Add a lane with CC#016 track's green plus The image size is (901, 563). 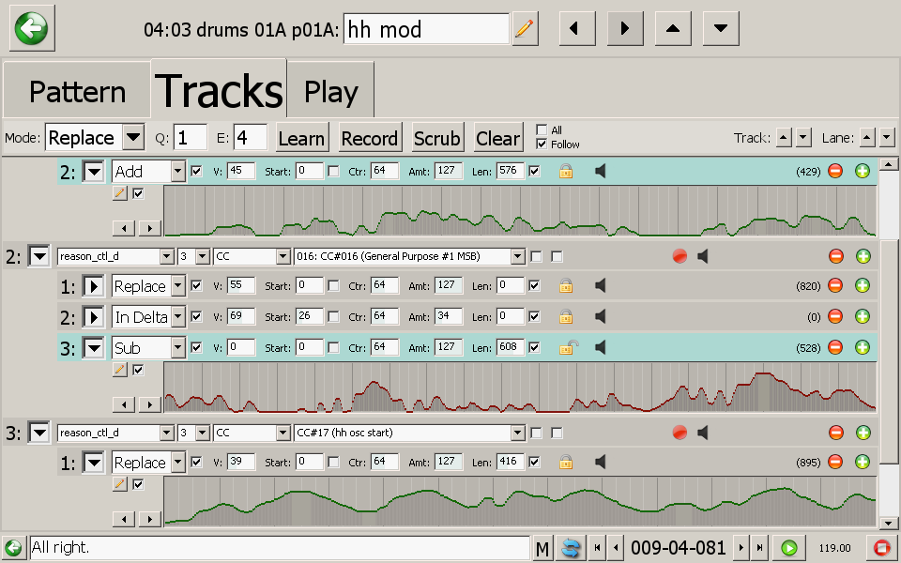click(x=863, y=256)
